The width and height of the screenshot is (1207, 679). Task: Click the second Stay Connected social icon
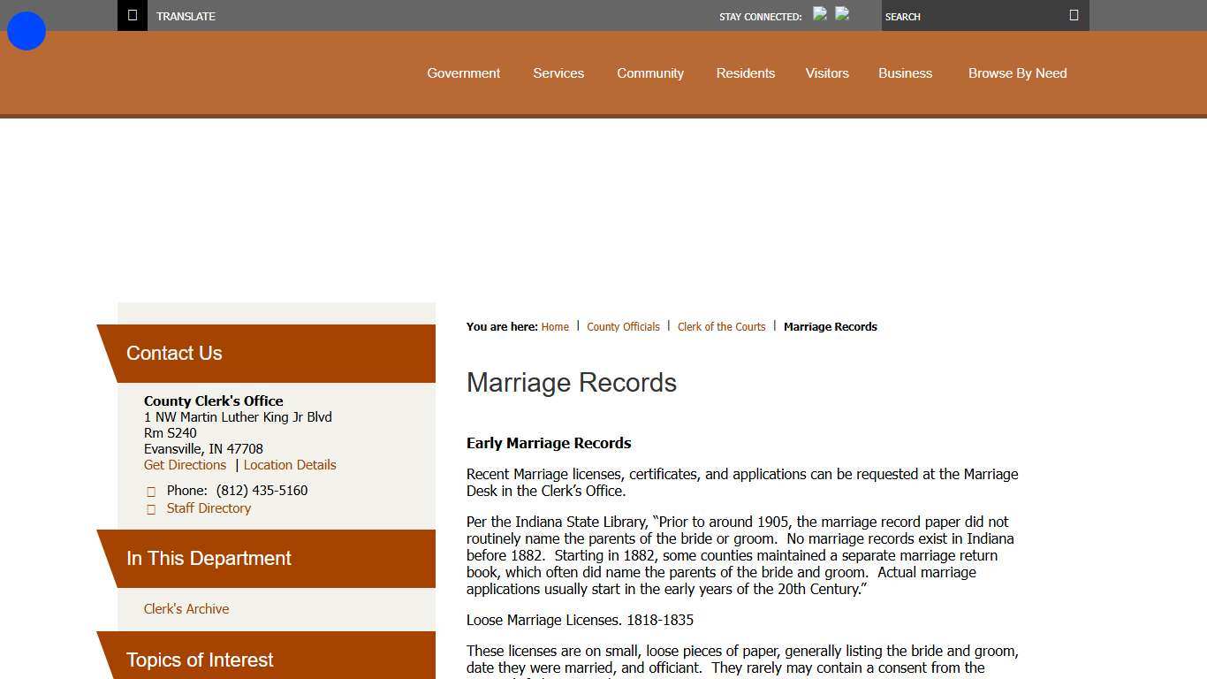(841, 14)
